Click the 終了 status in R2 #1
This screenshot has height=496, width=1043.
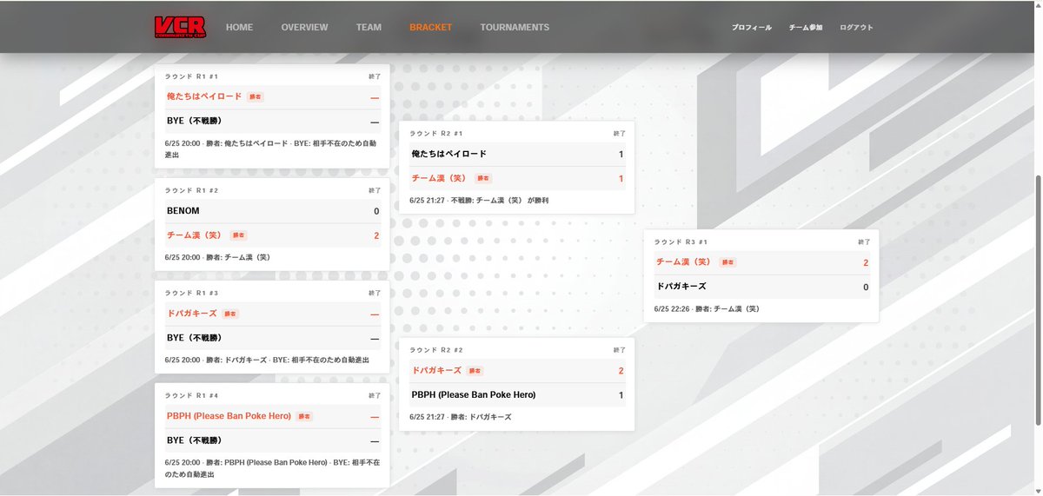(x=620, y=134)
